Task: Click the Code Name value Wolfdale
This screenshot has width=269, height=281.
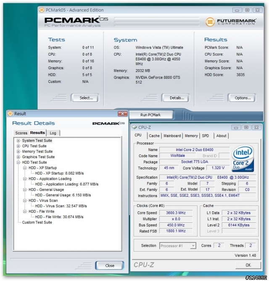Action: (178, 156)
